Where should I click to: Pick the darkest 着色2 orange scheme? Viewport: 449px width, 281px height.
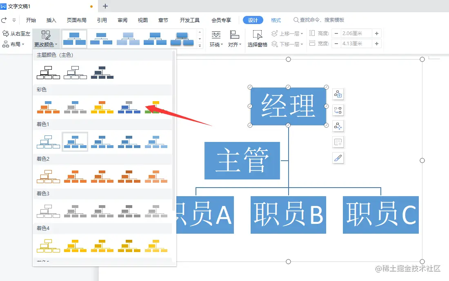[x=129, y=176]
